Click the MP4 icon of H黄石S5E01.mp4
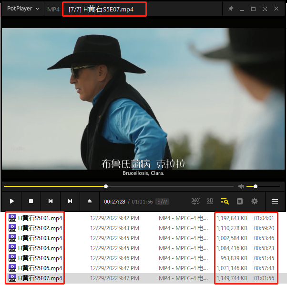The image size is (287, 285). pyautogui.click(x=12, y=218)
